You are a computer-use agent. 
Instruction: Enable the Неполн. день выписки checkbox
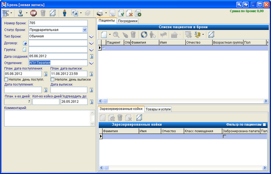point(52,79)
